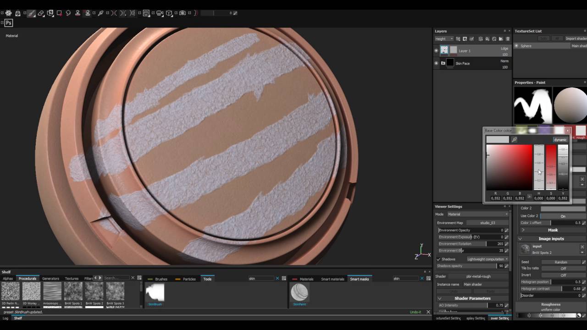Open the Textures shelf tab
This screenshot has height=330, width=587.
72,279
